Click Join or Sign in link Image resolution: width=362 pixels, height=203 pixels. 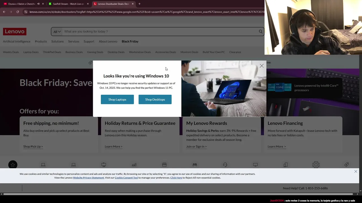pos(196,147)
